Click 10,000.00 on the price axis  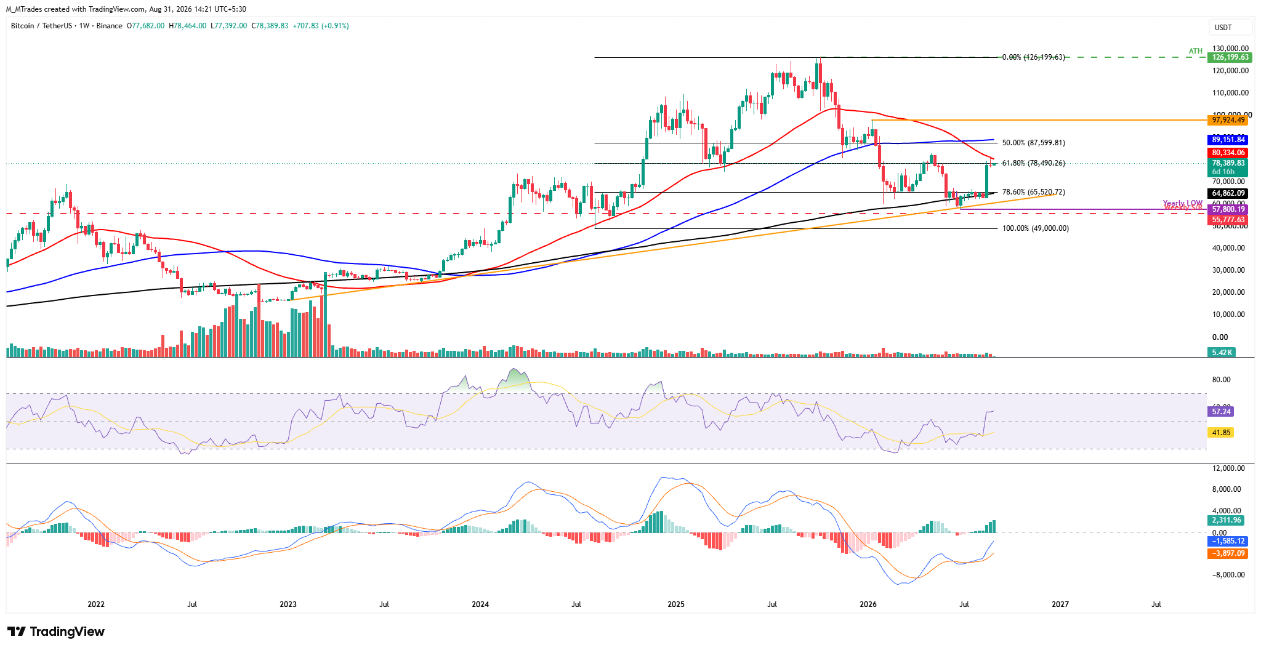point(1228,315)
